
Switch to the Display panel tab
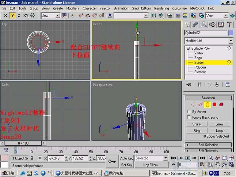click(x=221, y=25)
